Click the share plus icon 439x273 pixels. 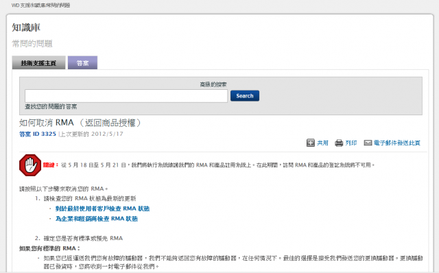[311, 143]
